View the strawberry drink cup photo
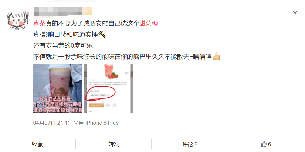 [58, 89]
